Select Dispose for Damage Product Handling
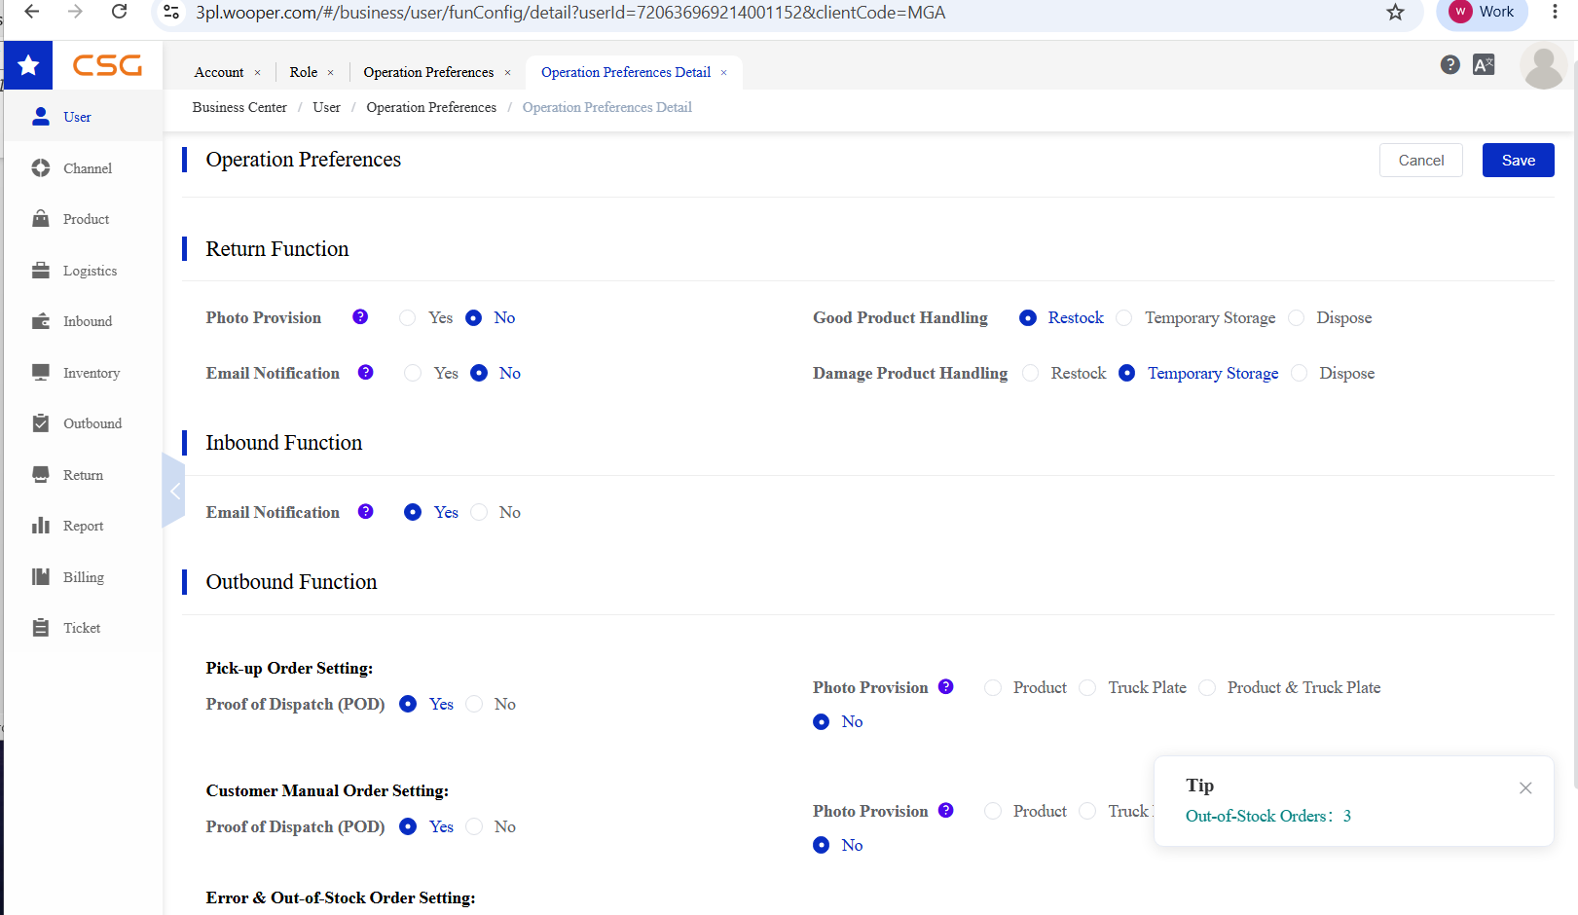The height and width of the screenshot is (915, 1578). coord(1299,374)
